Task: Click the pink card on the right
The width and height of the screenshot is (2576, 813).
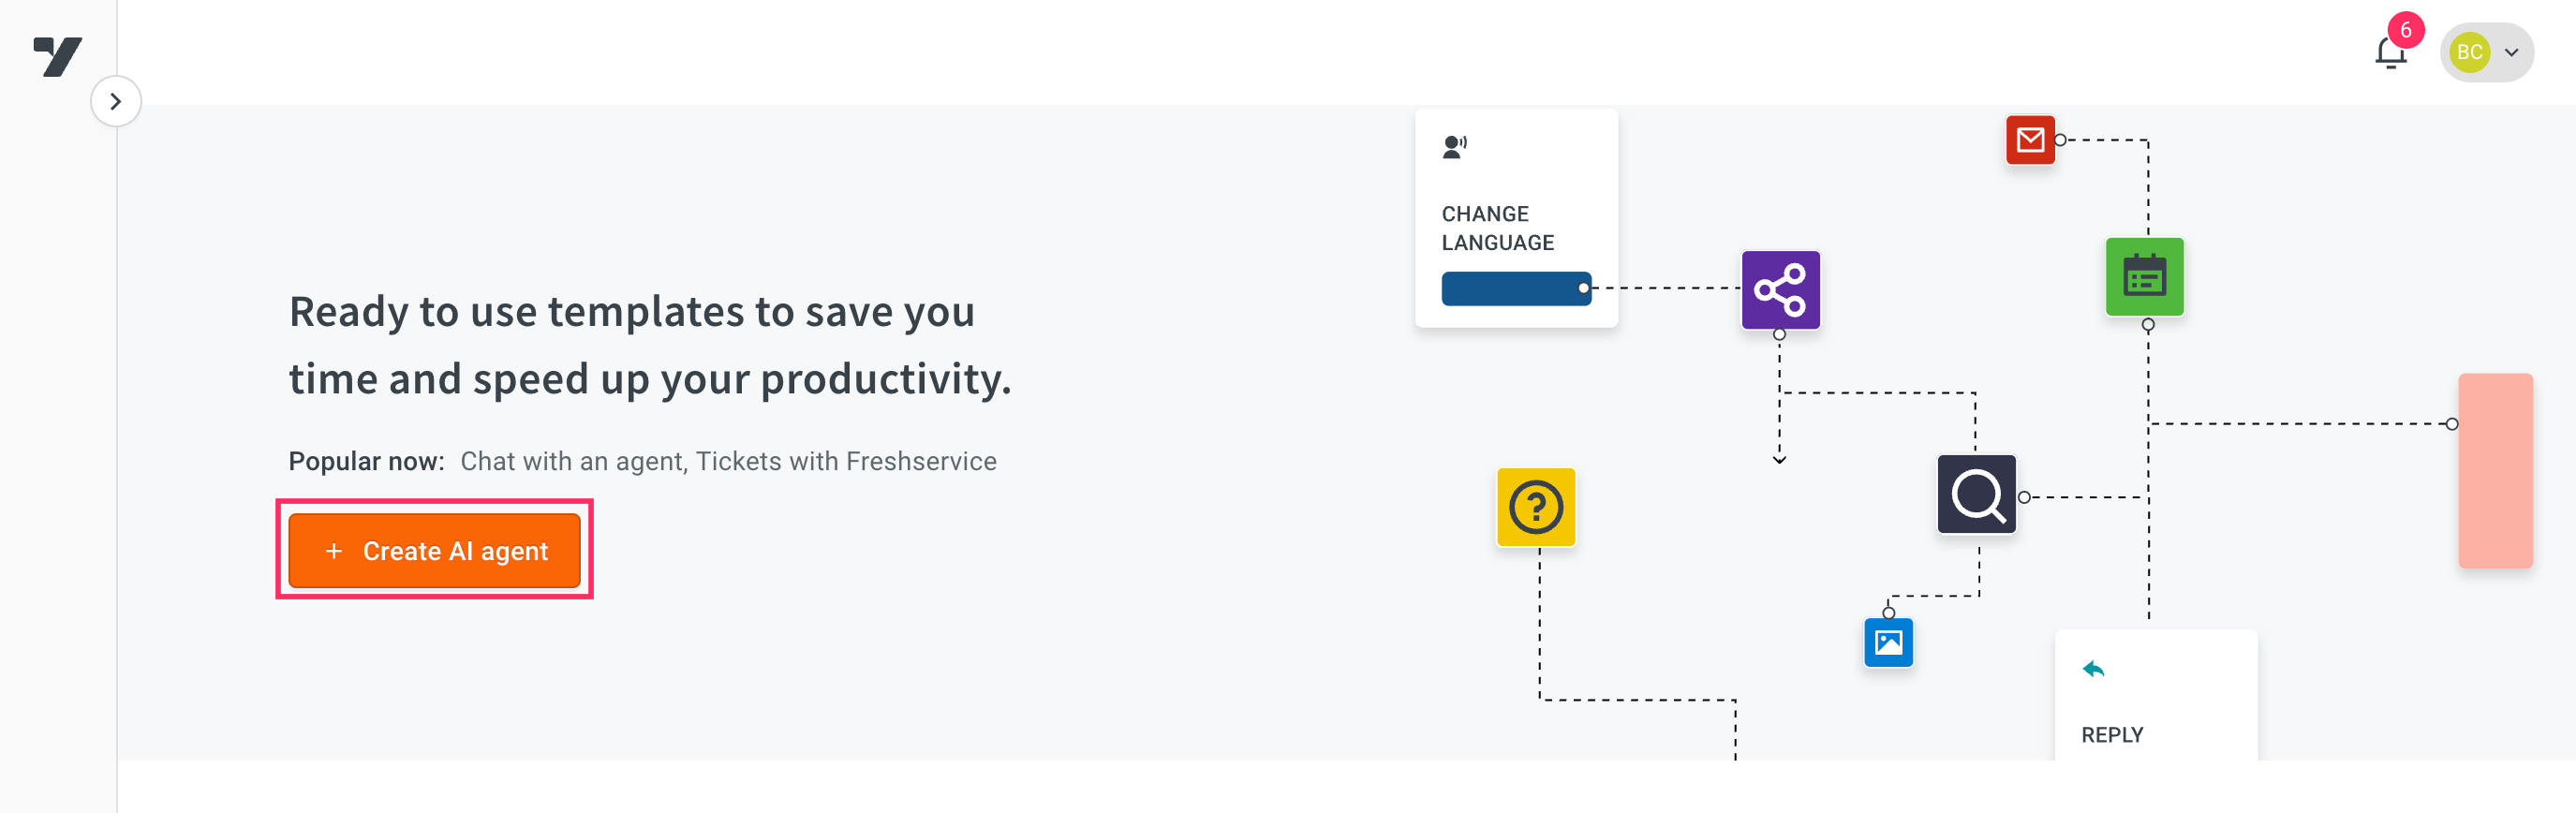Action: 2495,471
